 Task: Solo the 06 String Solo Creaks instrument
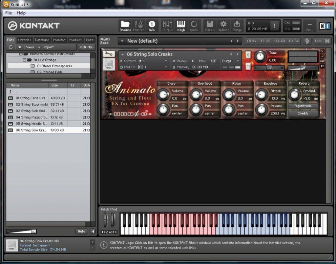point(248,55)
